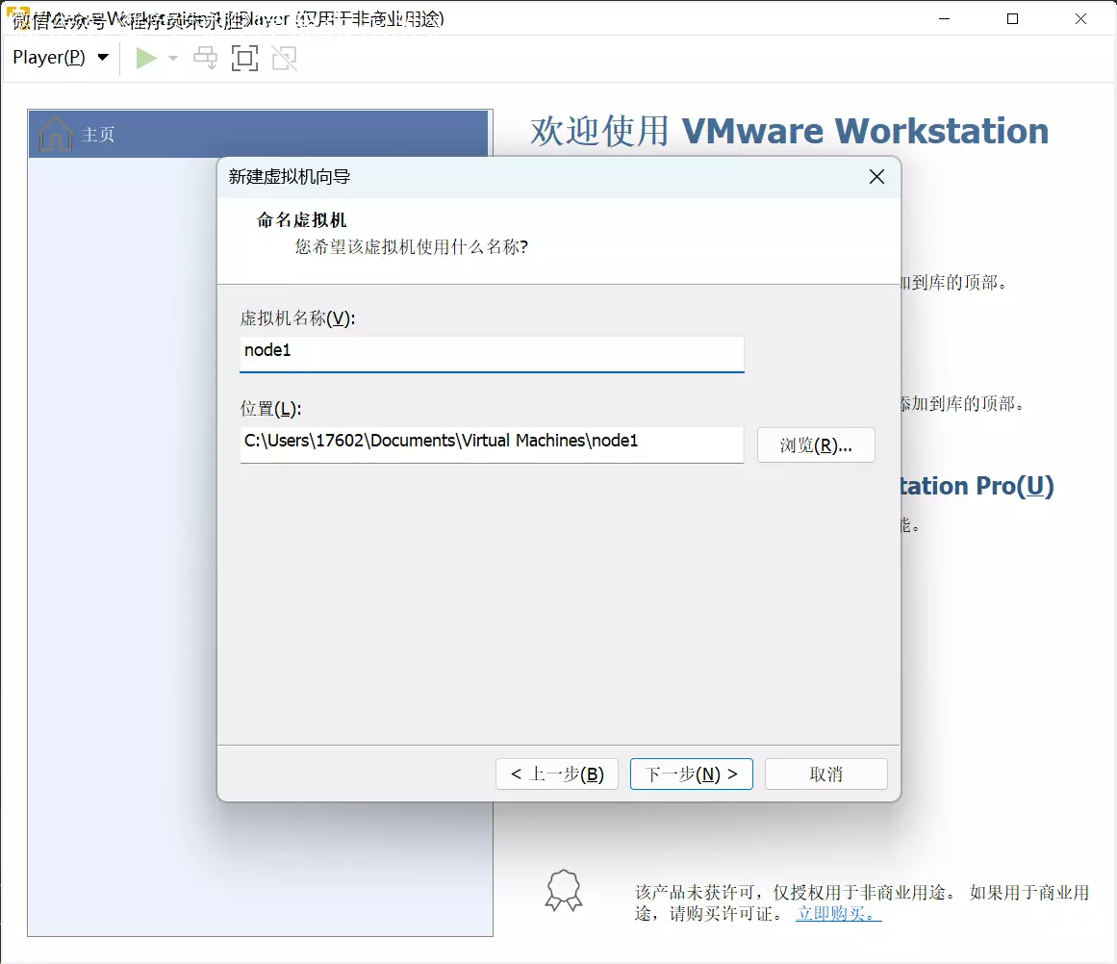Maximize the VMware Player window

[x=1012, y=18]
